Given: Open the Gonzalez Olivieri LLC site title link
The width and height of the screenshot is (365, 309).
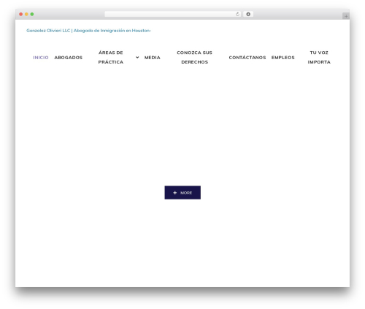Looking at the screenshot, I should (x=88, y=31).
